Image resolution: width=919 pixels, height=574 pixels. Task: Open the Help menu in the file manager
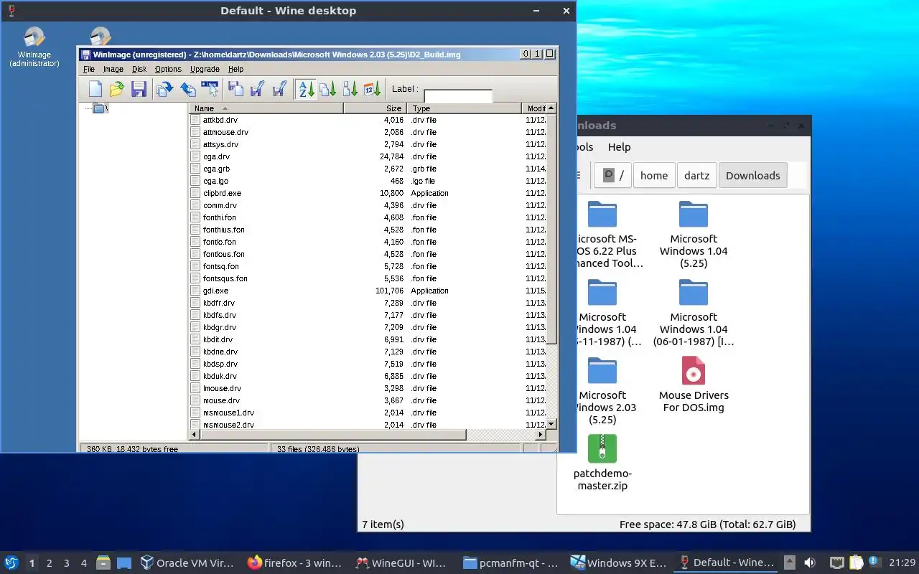619,147
